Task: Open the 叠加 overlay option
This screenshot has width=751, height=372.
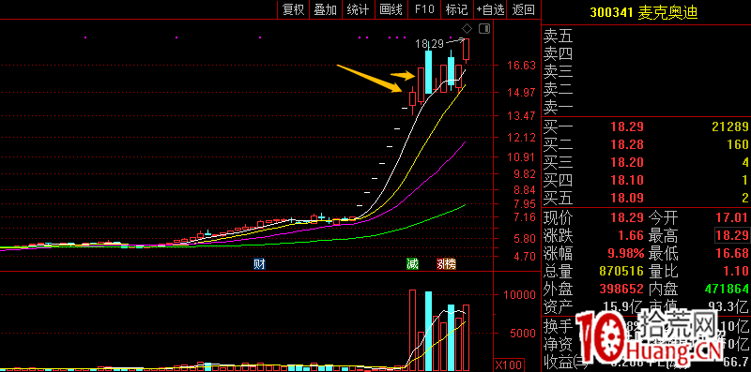Action: pyautogui.click(x=326, y=9)
